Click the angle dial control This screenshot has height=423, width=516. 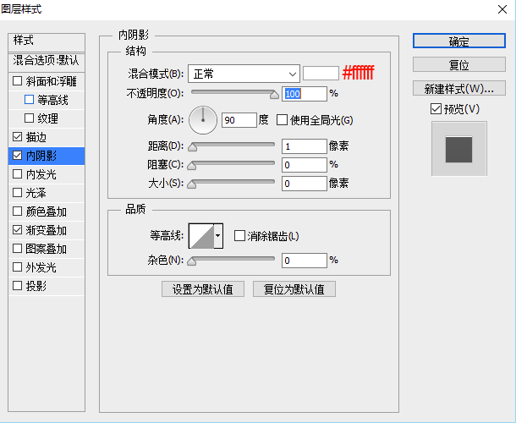[x=203, y=120]
